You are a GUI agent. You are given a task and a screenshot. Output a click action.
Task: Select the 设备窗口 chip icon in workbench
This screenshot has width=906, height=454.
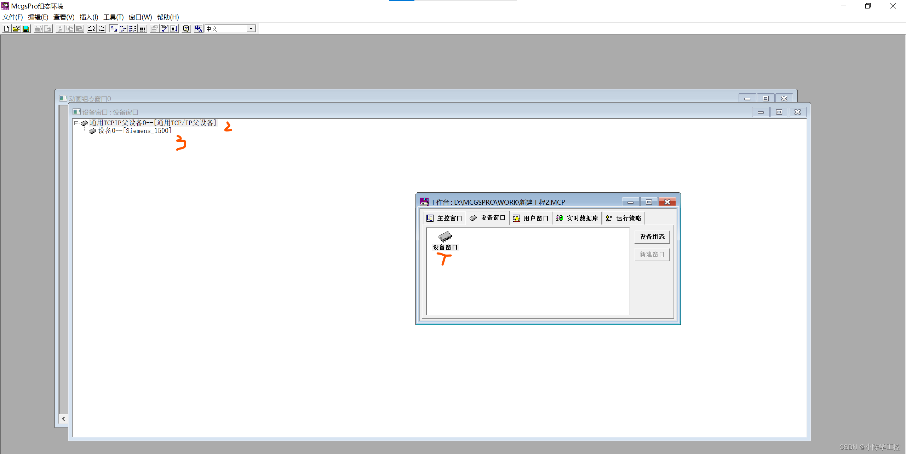(x=445, y=237)
